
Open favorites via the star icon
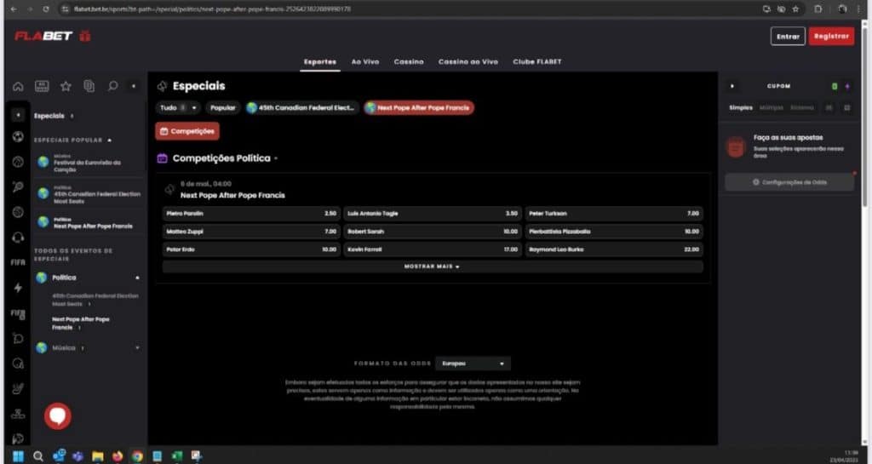pos(66,86)
